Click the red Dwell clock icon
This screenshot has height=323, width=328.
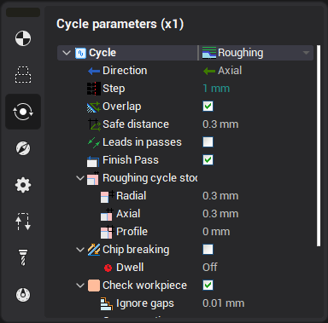[108, 268]
